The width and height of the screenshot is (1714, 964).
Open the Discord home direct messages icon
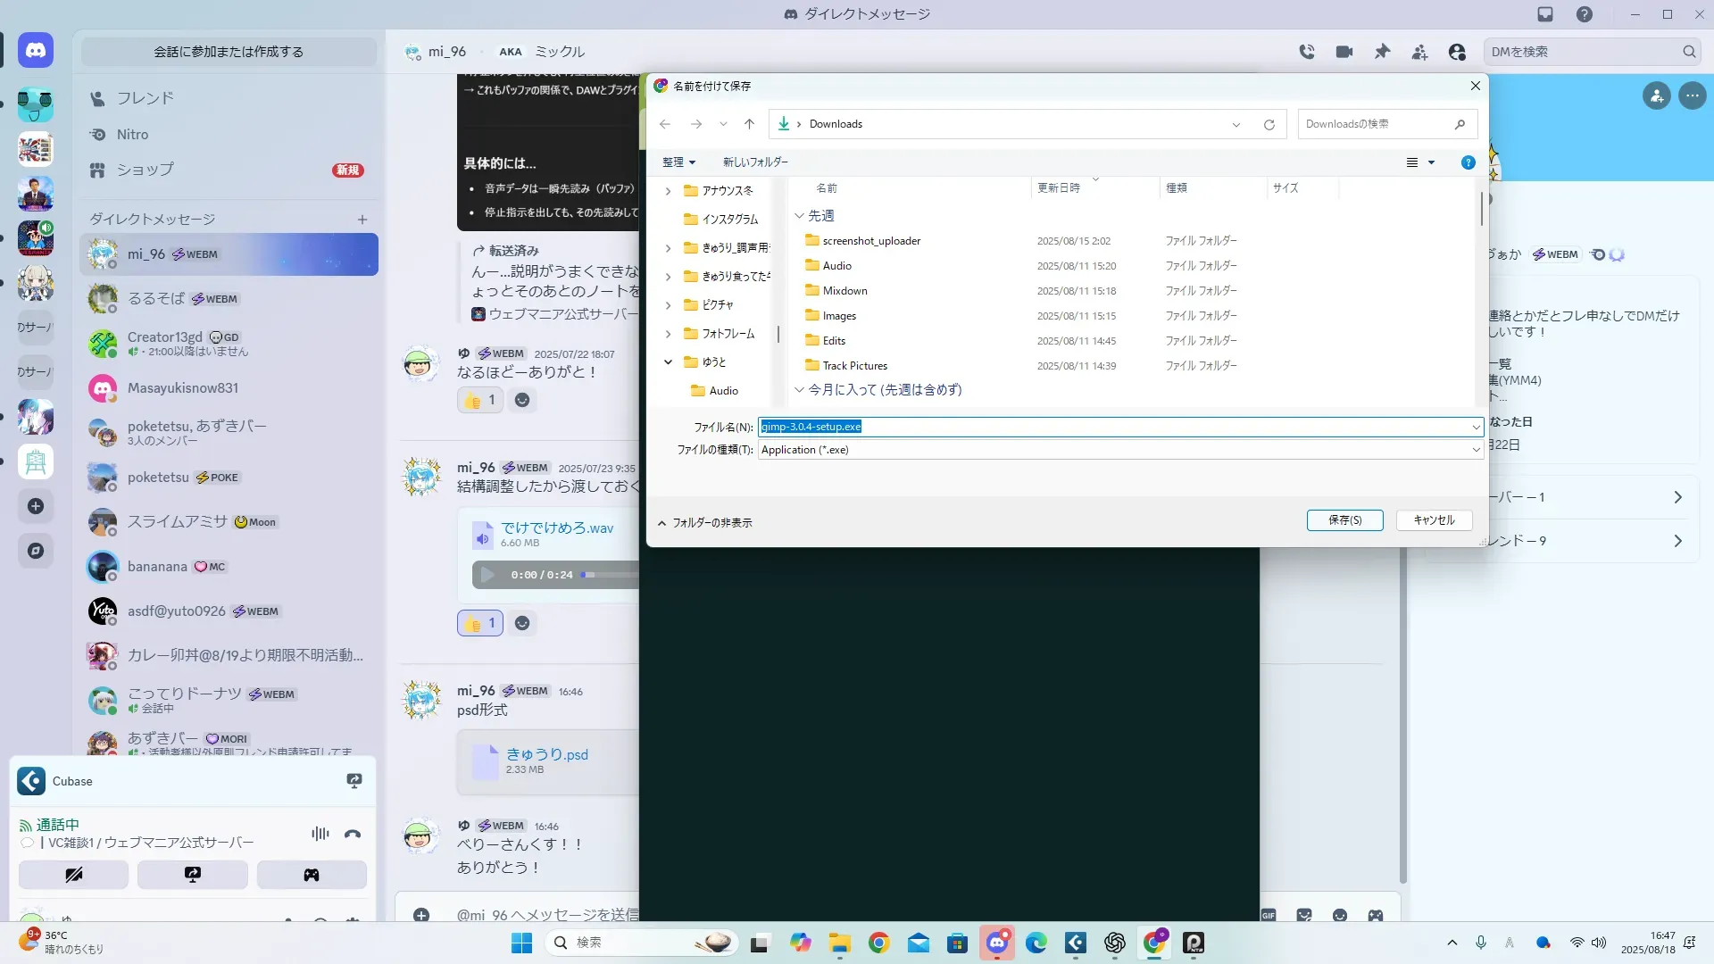pyautogui.click(x=36, y=51)
